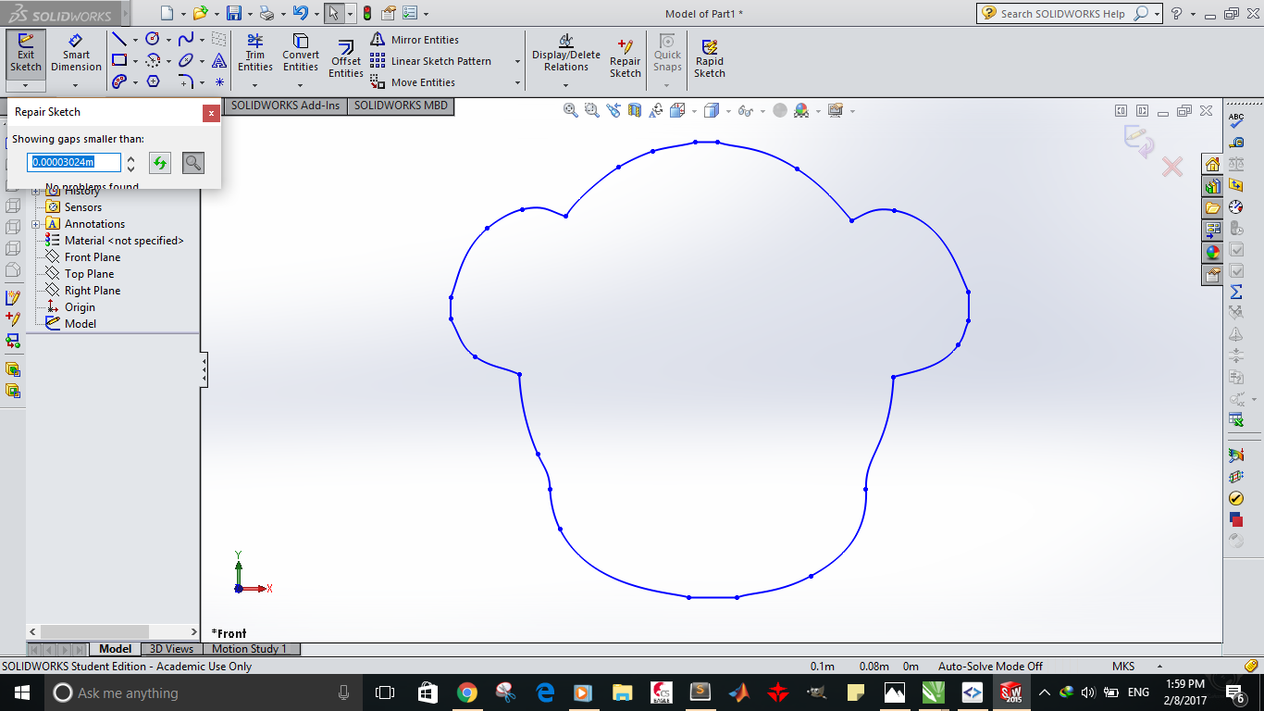Open SOLIDWORKS Resources home tab
Viewport: 1264px width, 711px height.
[1212, 164]
